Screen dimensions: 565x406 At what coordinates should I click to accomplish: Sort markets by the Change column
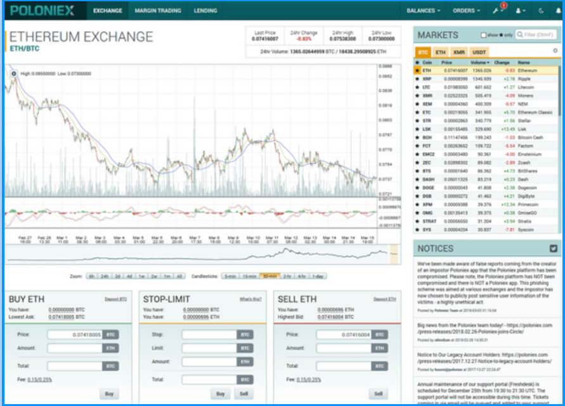click(x=502, y=63)
